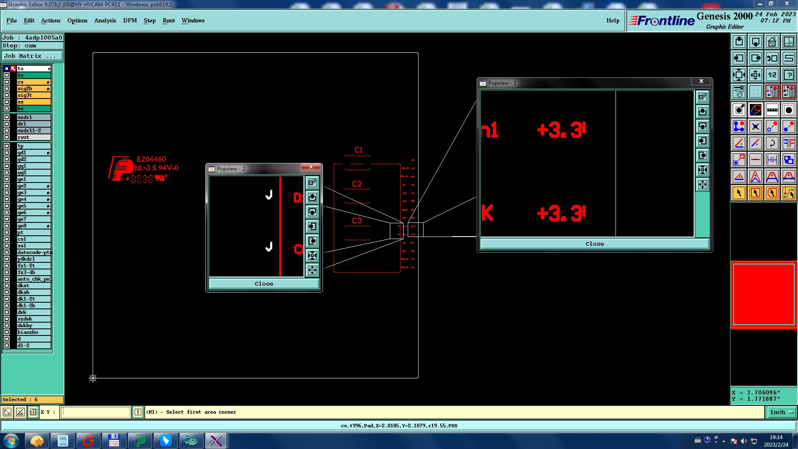Click the X Y coordinate input field

point(96,412)
